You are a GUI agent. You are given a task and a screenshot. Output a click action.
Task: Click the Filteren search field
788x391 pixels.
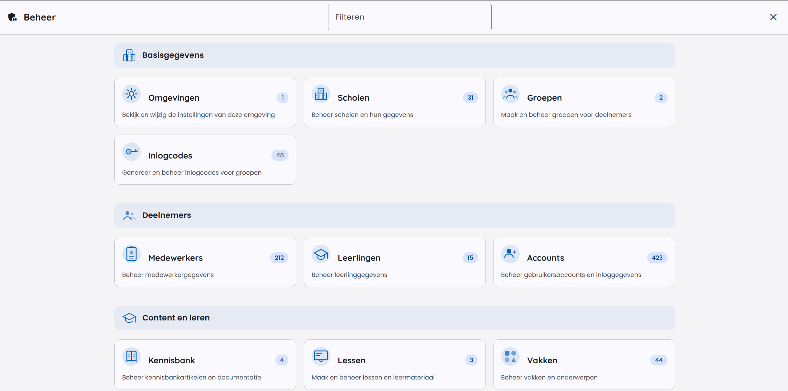409,17
